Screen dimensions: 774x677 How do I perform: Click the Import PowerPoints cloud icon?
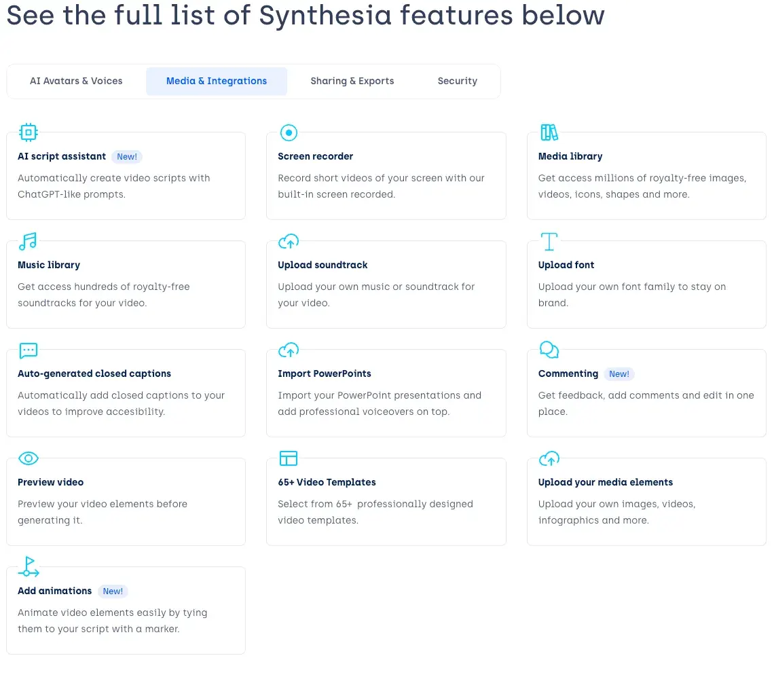(x=289, y=350)
